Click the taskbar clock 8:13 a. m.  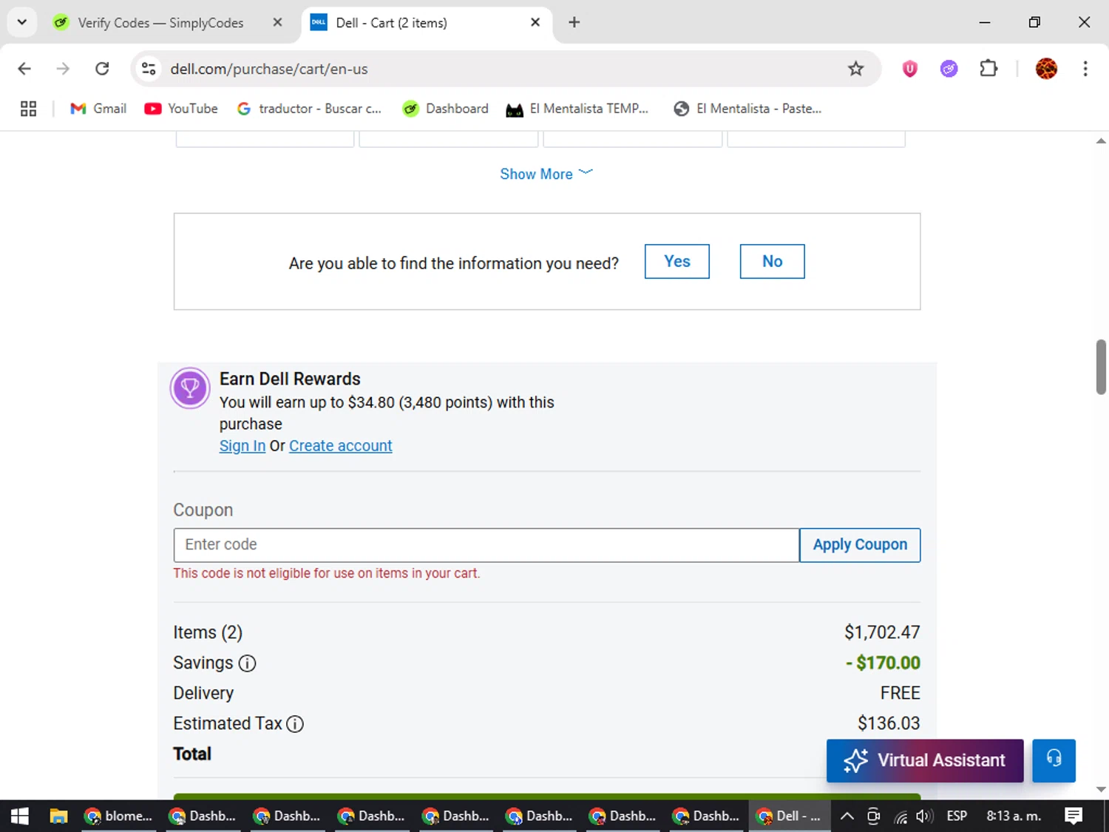pyautogui.click(x=1014, y=816)
